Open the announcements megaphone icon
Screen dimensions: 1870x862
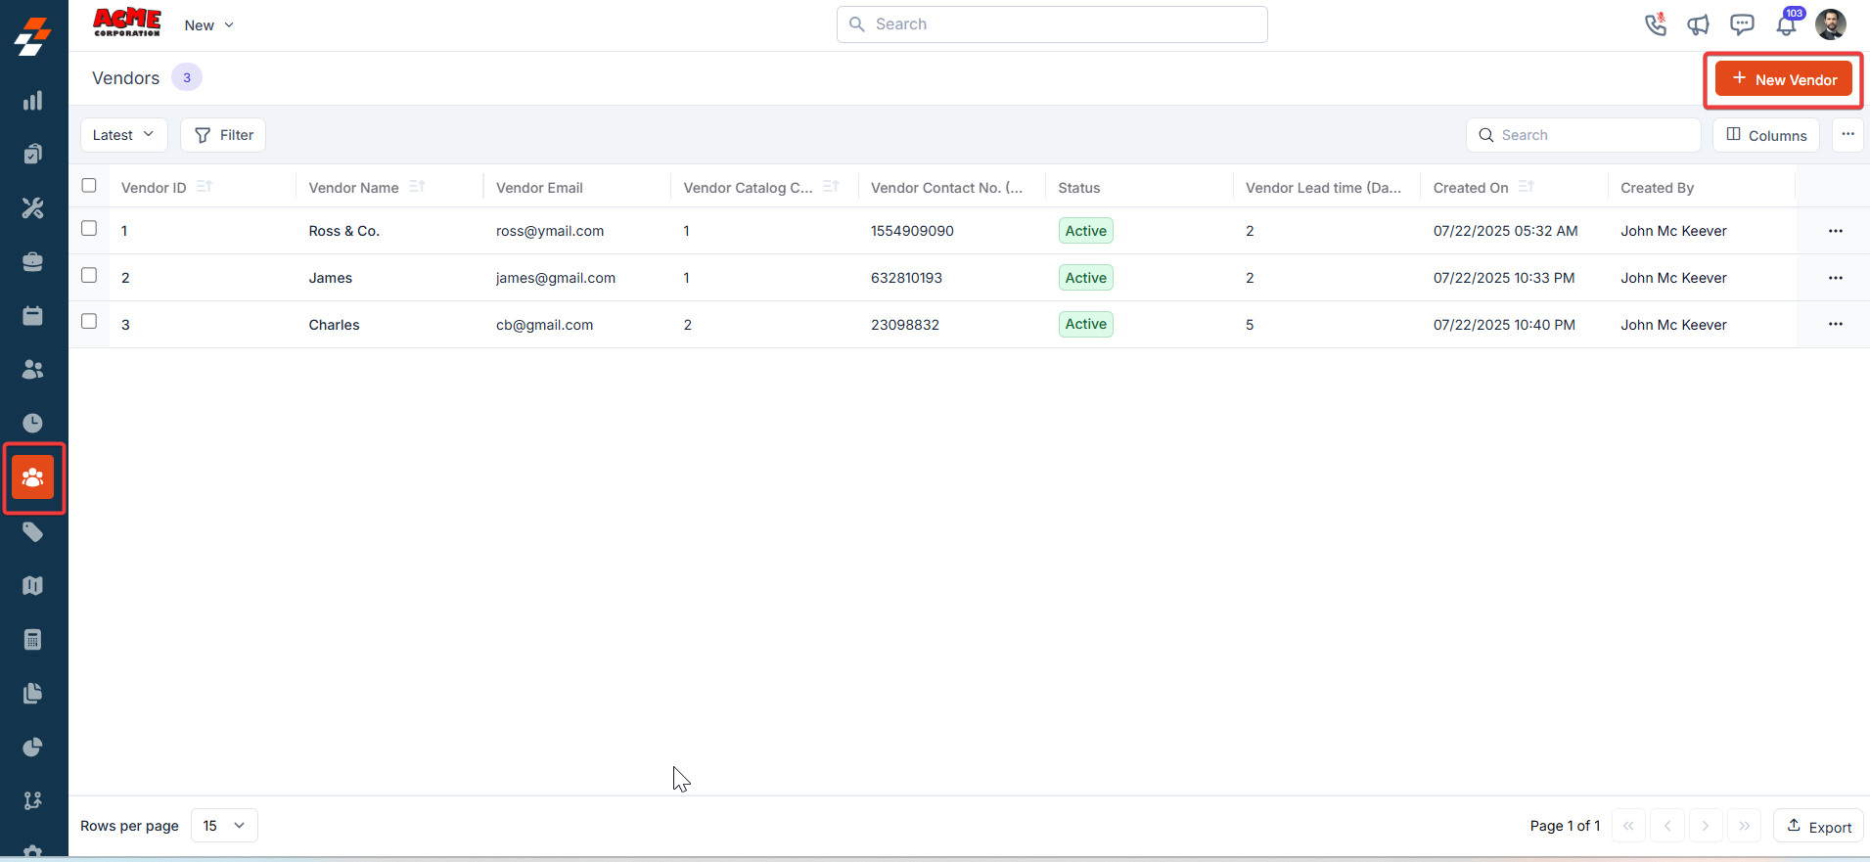click(x=1698, y=24)
